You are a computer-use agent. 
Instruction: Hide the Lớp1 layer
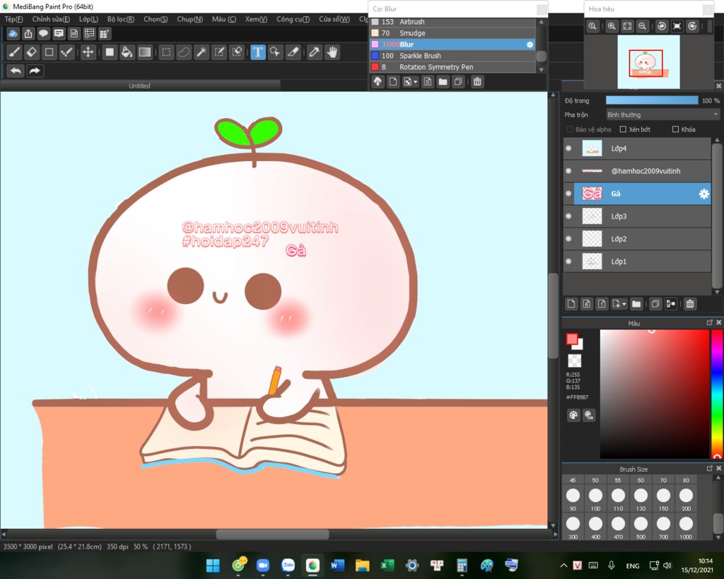pos(568,262)
